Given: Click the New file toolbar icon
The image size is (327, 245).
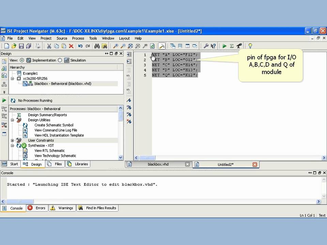Looking at the screenshot, I should coord(6,46).
